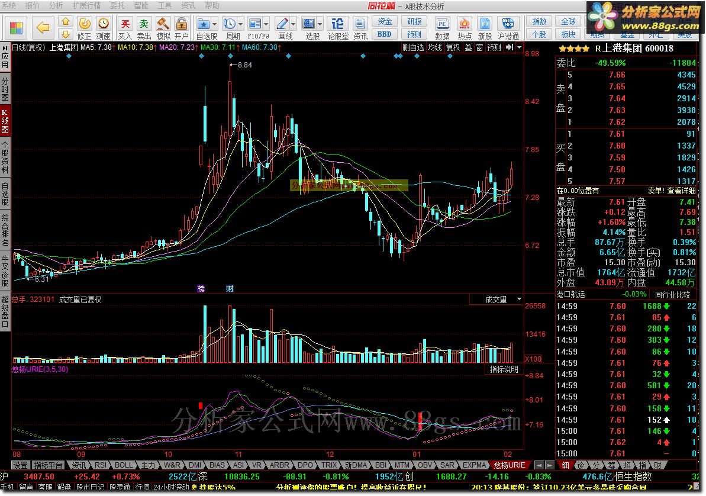
Task: Click the 财 marker at chart bottom
Action: pos(230,288)
